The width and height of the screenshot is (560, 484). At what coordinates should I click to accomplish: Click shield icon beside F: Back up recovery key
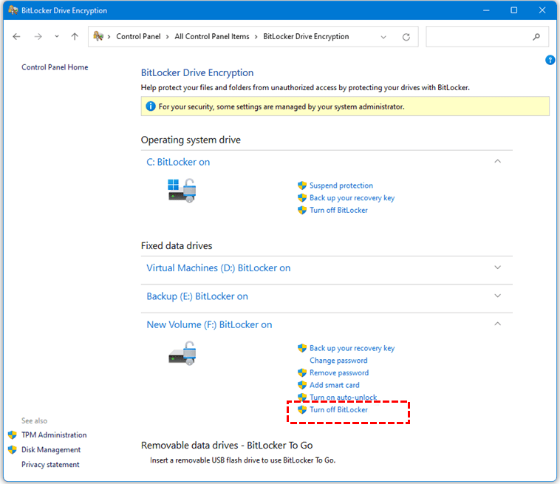point(302,348)
